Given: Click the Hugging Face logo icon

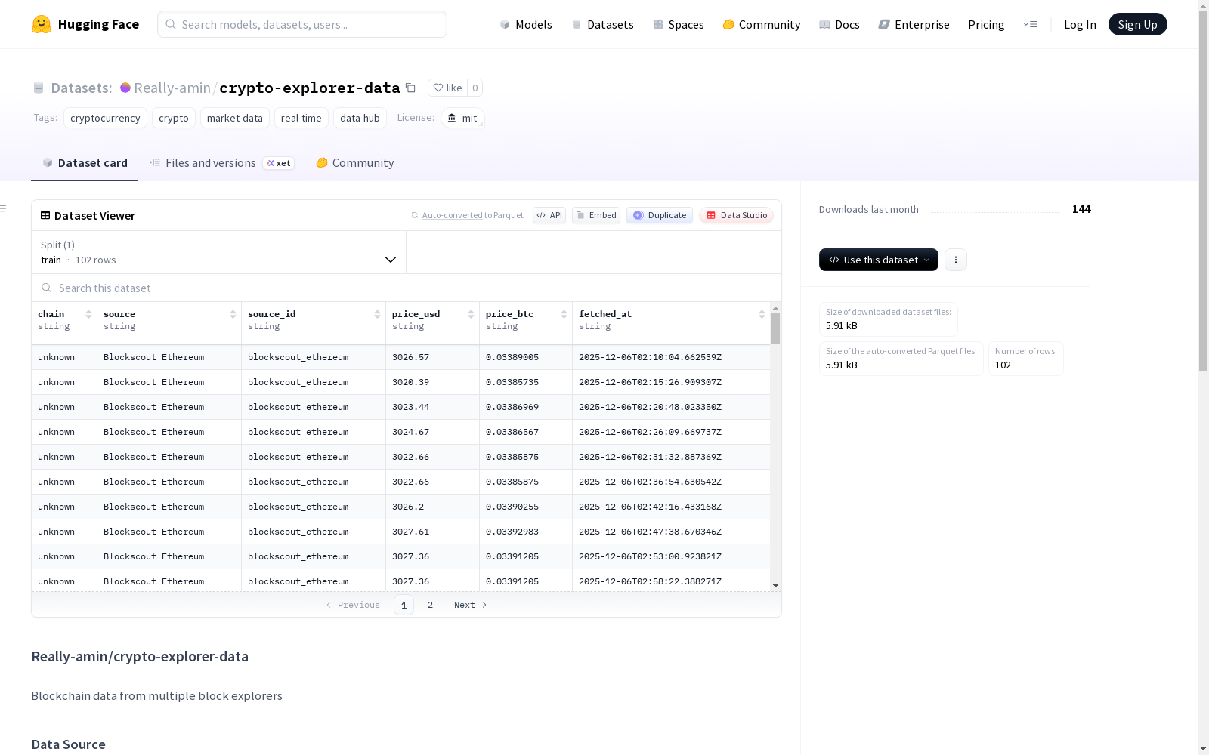Looking at the screenshot, I should (42, 24).
